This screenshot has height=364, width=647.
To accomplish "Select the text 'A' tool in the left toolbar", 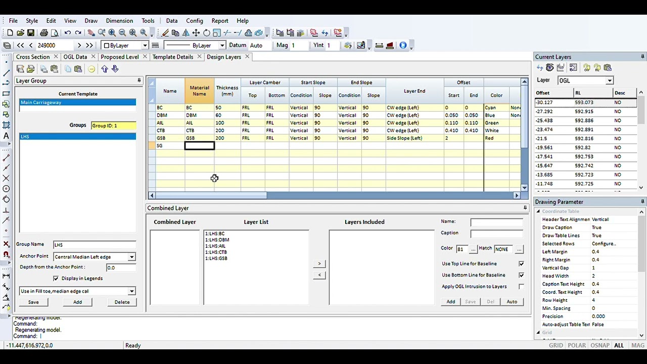I will click(x=6, y=135).
